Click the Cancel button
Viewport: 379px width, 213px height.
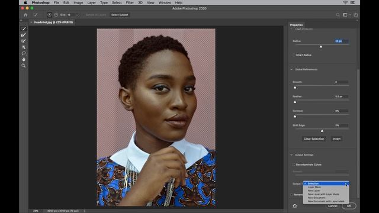333,206
